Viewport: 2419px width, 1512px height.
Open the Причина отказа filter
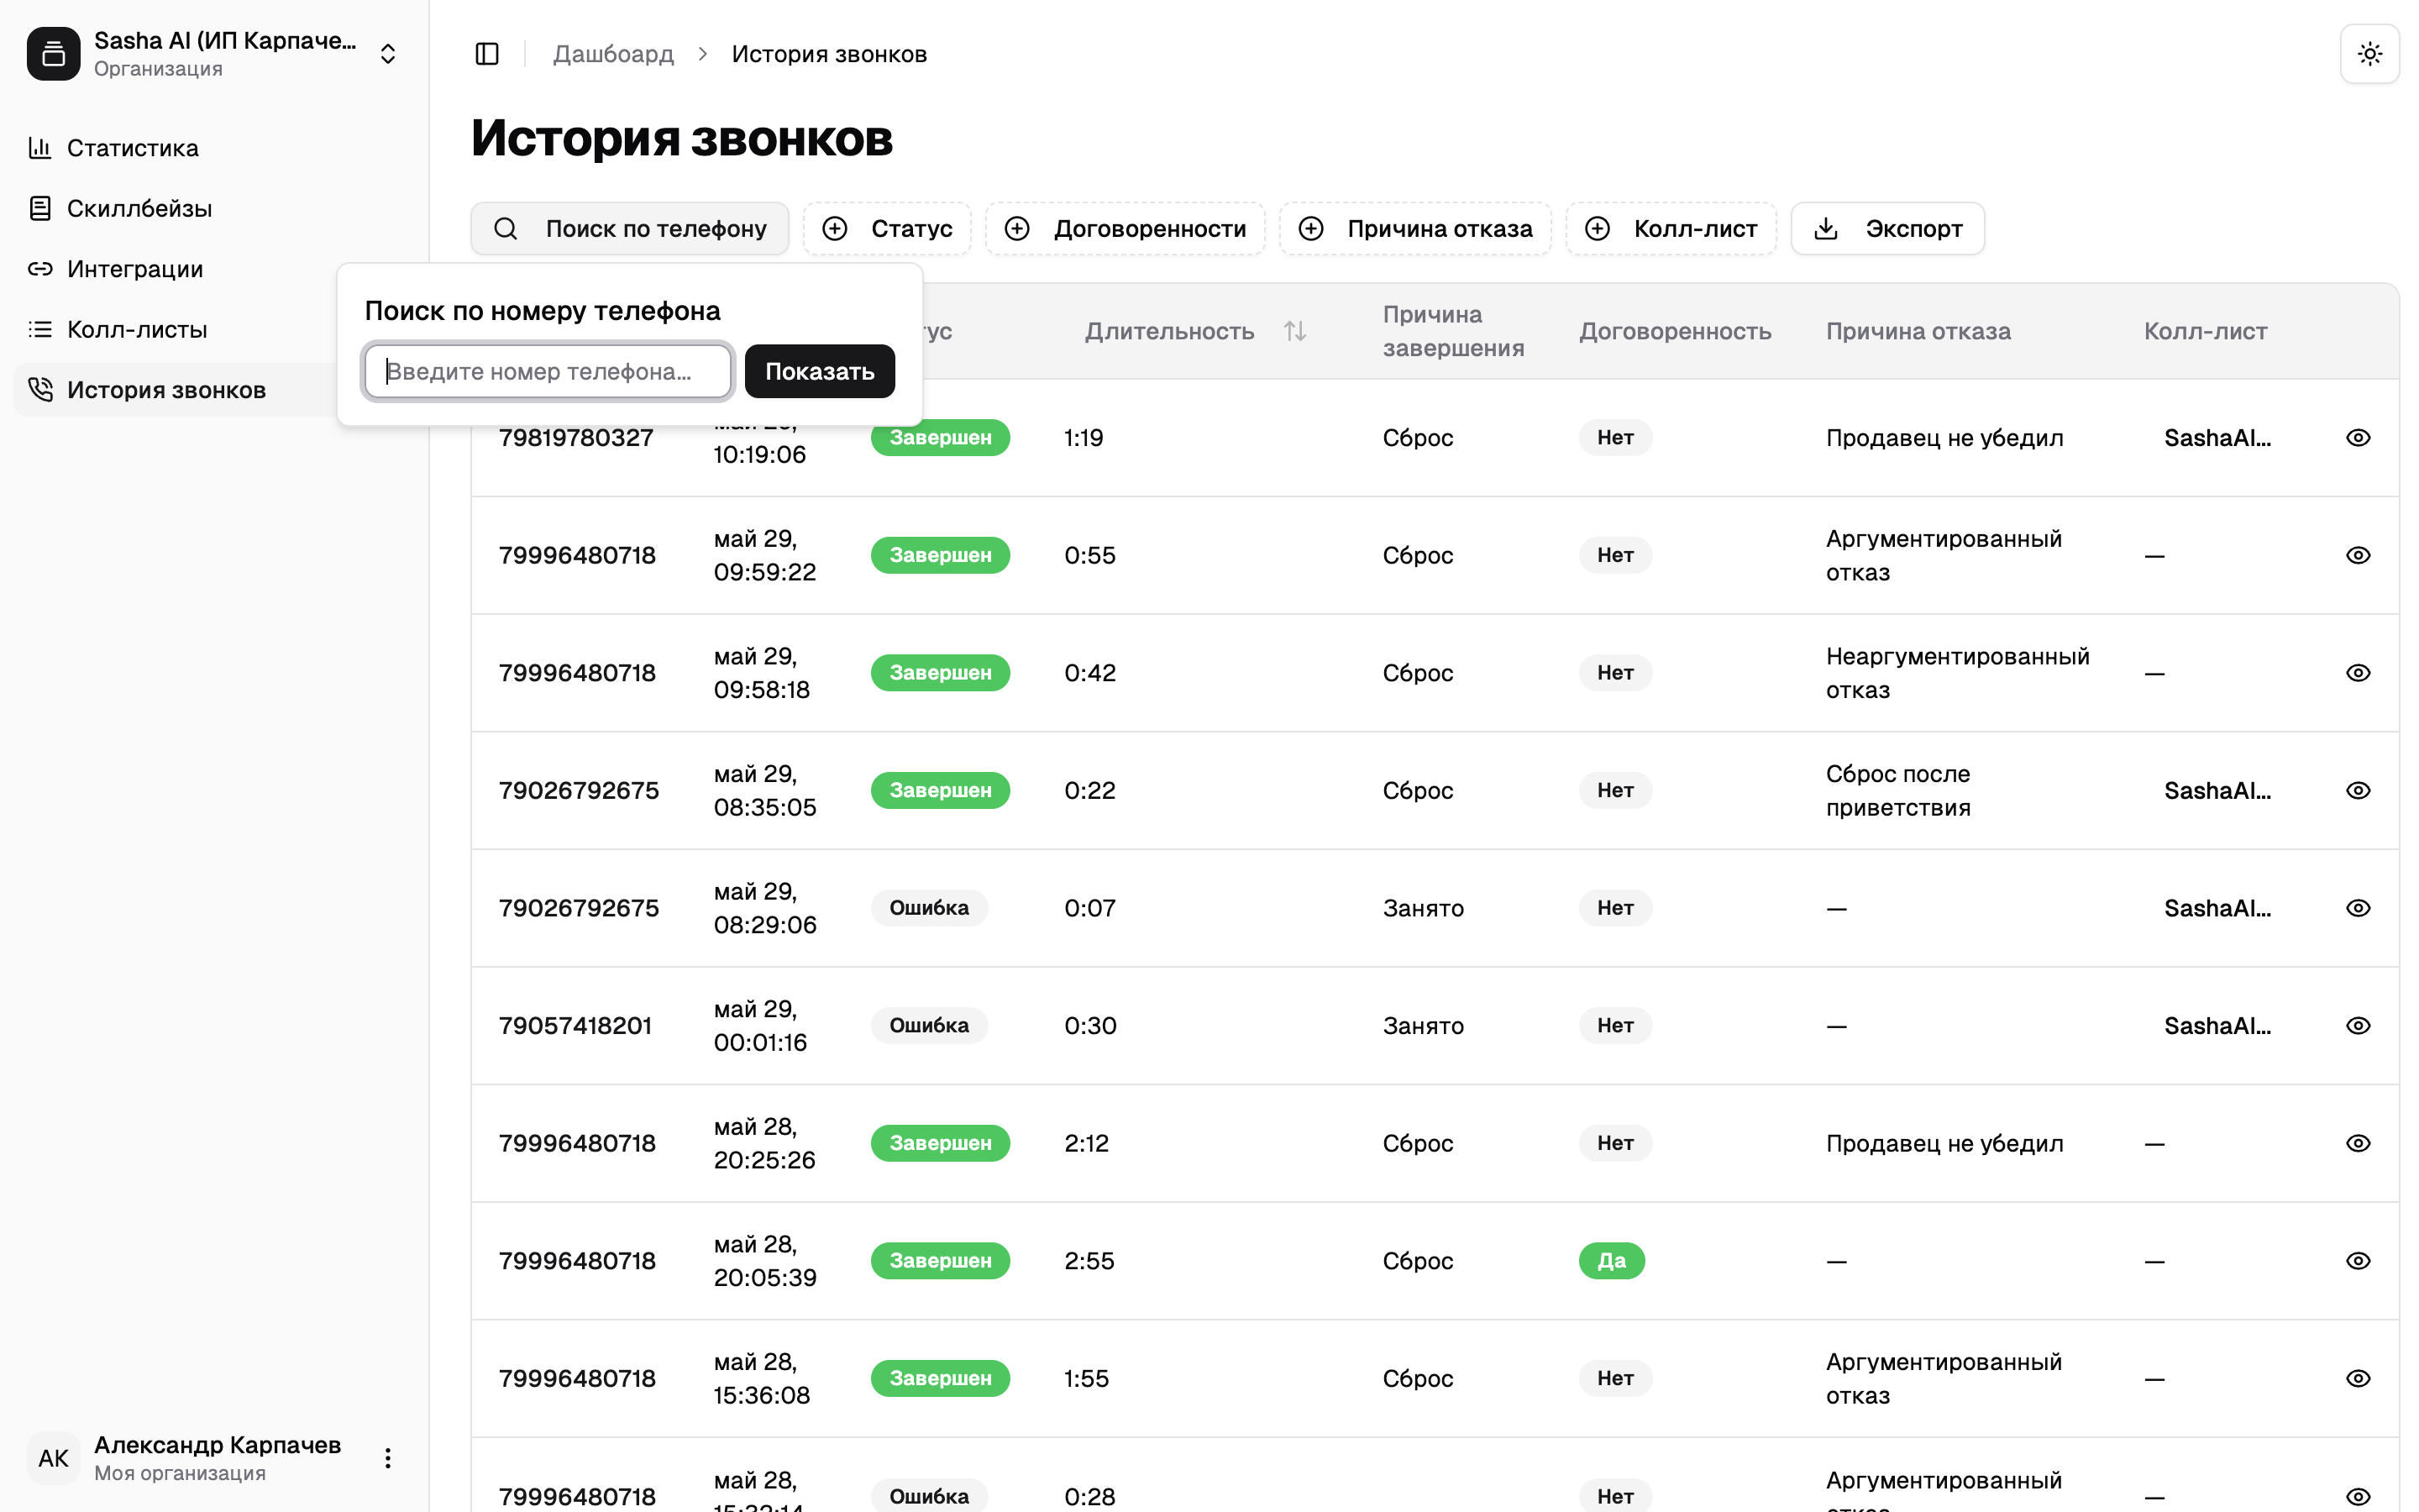pos(1415,229)
